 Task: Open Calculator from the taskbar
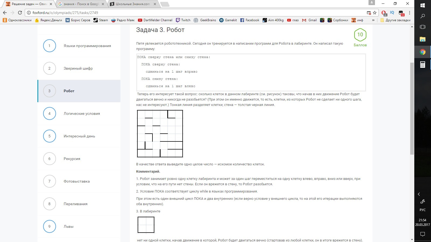point(423,65)
